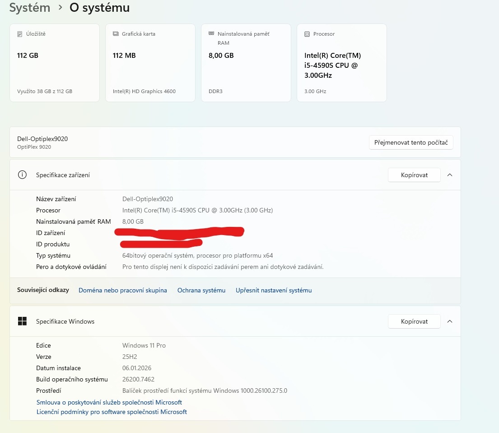Screen dimensions: 499x433
Task: Open Smlouva o poskytování služeb společnosti Microsoft
Action: [109, 402]
